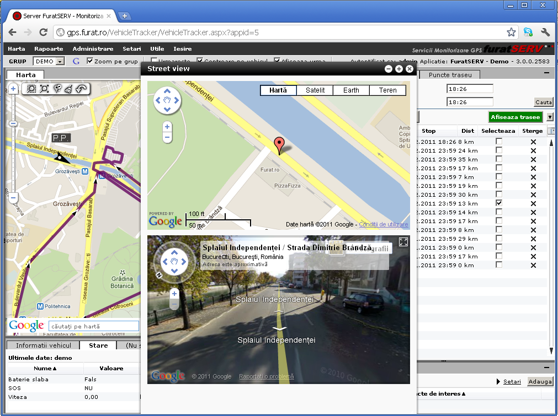Open the Chrome wrench menu
Screen dimensions: 558x416
[545, 33]
